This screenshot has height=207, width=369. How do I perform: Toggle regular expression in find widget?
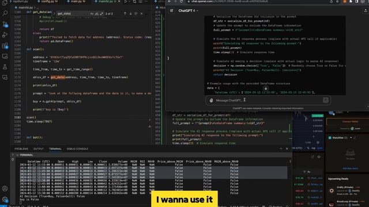point(101,14)
